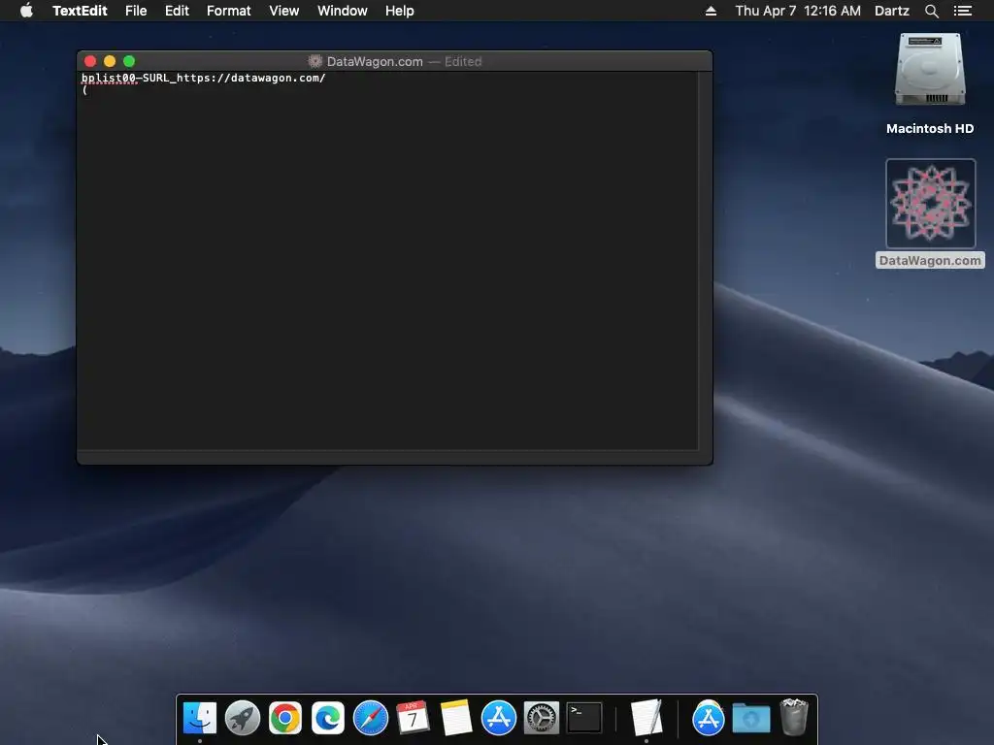994x745 pixels.
Task: Open System Preferences from the Dock
Action: 542,718
